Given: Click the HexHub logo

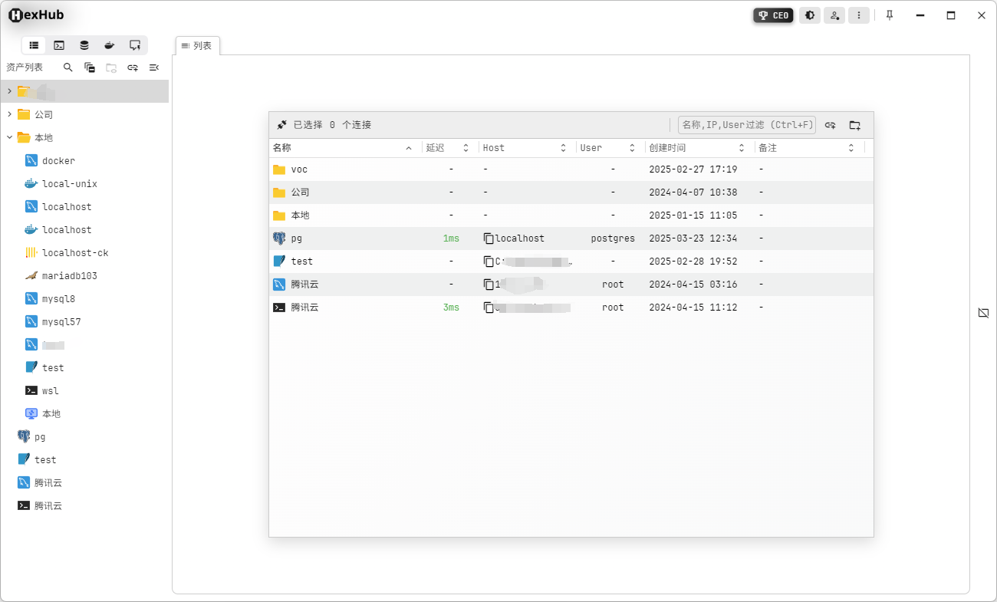Looking at the screenshot, I should tap(36, 15).
